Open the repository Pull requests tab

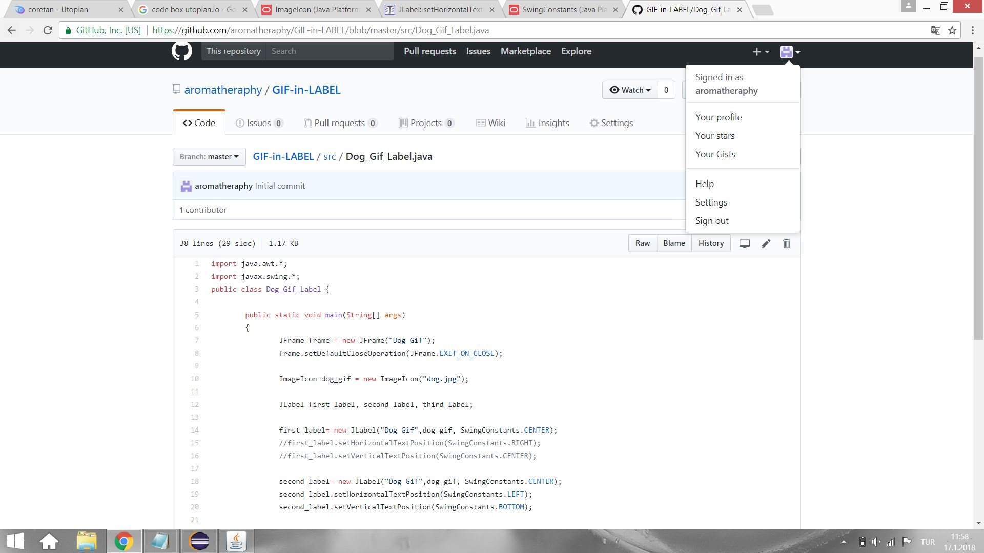coord(341,123)
